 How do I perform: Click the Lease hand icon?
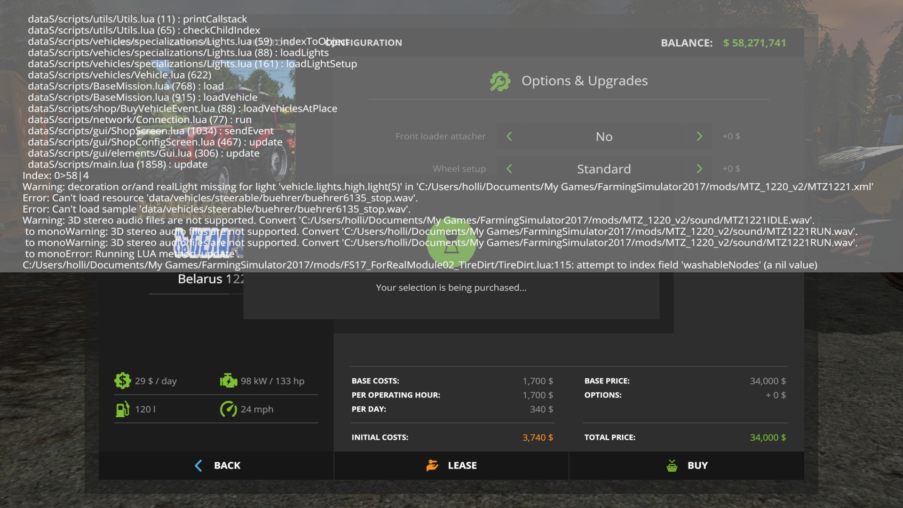432,465
